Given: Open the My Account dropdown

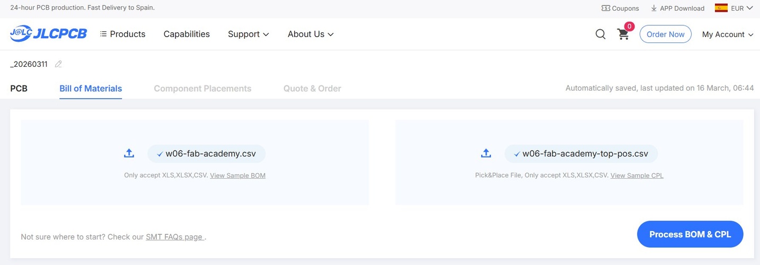Looking at the screenshot, I should tap(727, 34).
